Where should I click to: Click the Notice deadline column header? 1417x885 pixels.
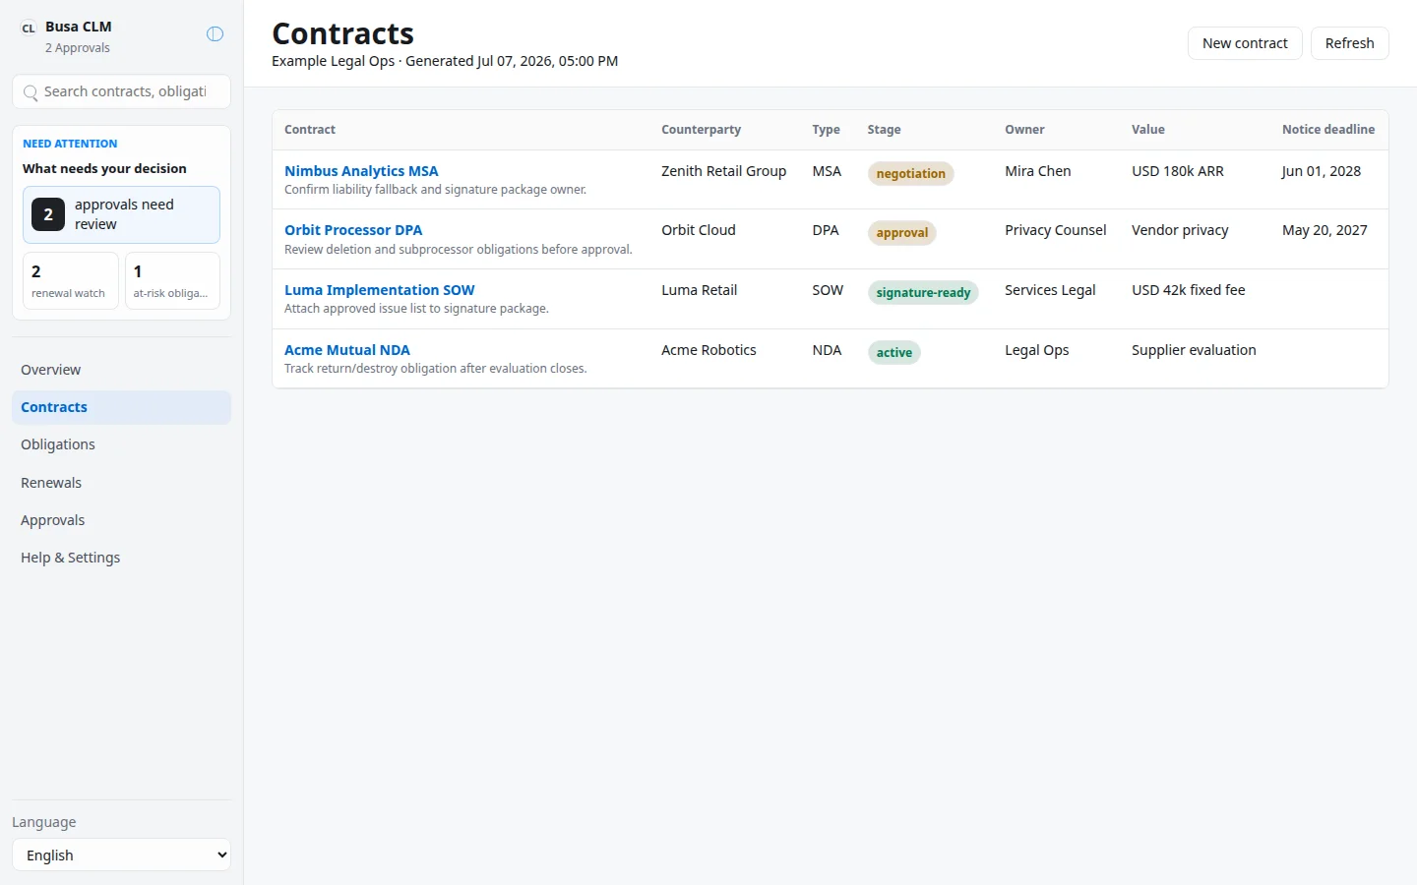tap(1328, 130)
